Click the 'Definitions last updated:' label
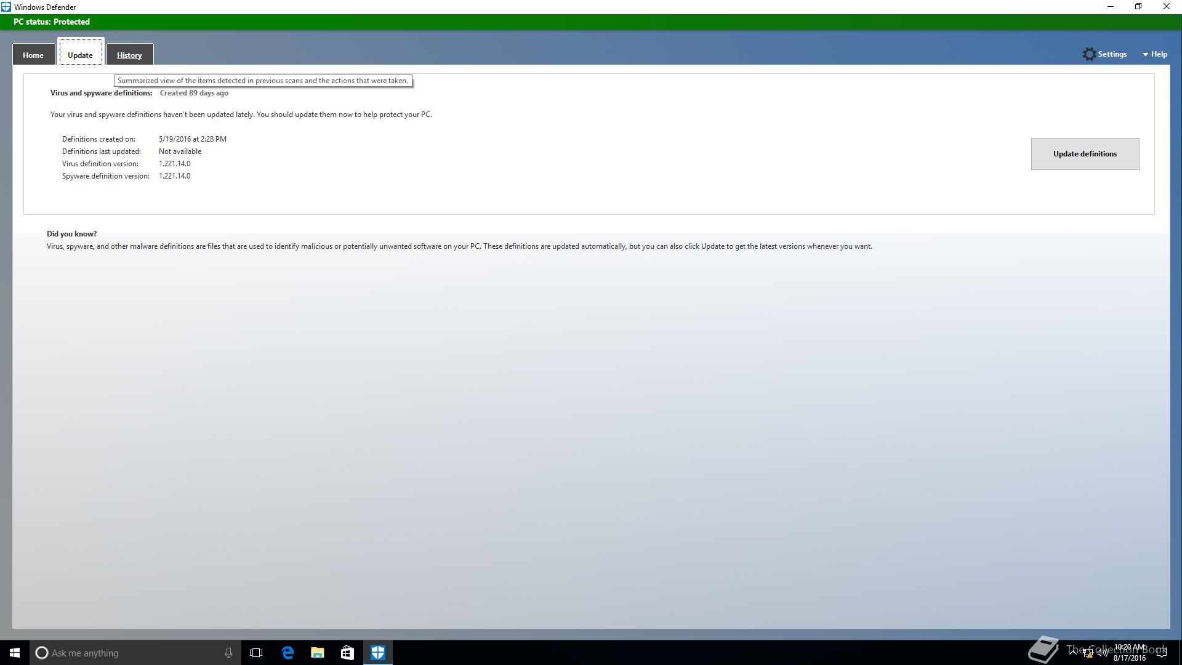 [x=101, y=151]
